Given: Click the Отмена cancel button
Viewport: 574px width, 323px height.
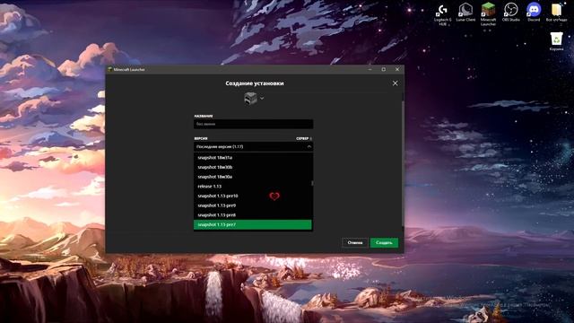Looking at the screenshot, I should pos(355,243).
